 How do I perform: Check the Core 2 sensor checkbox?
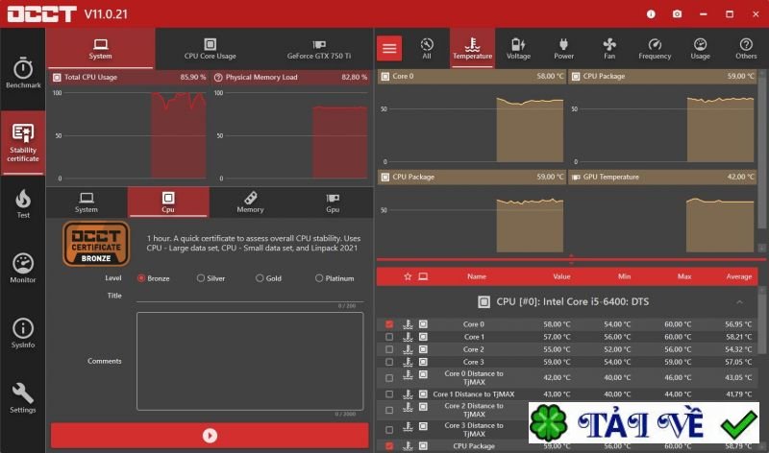point(389,349)
